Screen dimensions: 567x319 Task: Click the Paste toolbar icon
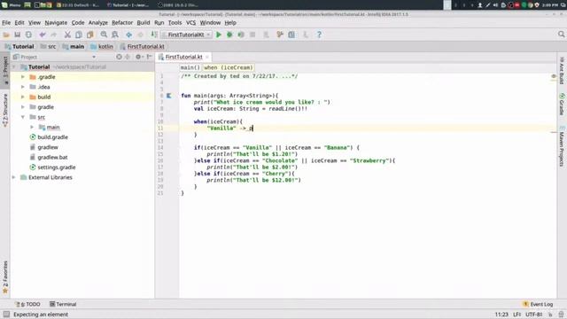coord(89,35)
